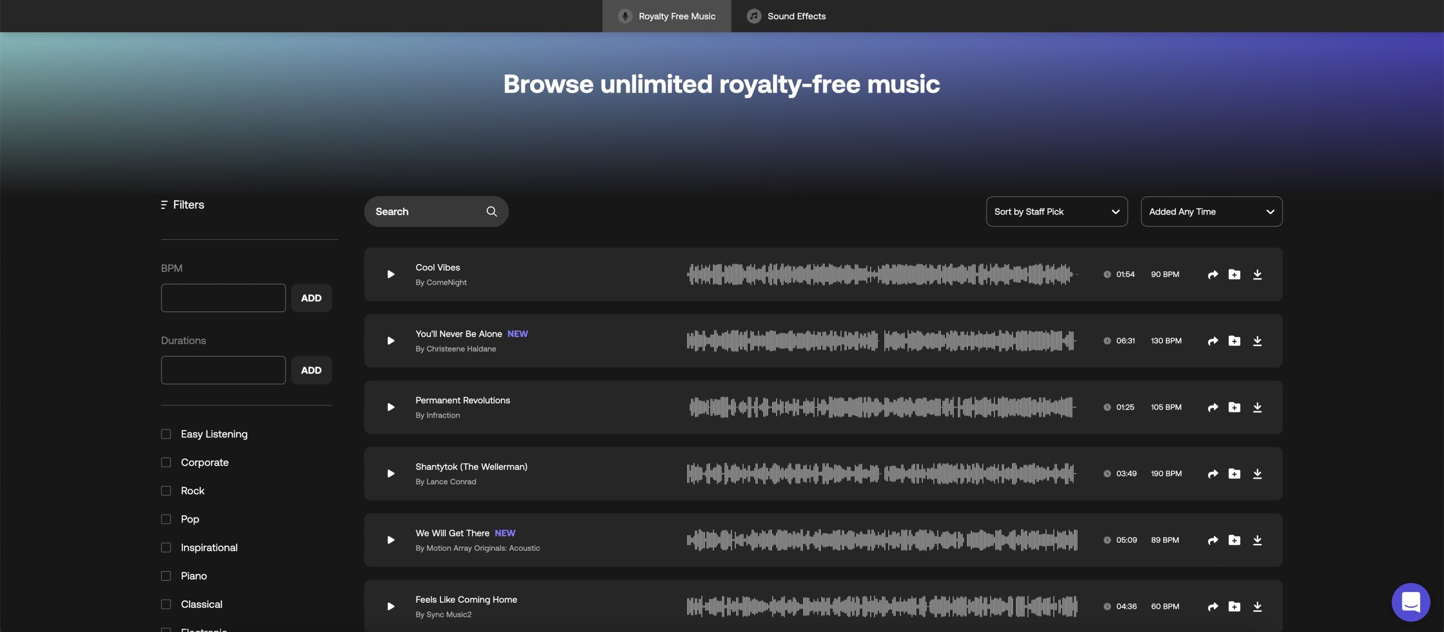Open Christeene Haldane artist link
Image resolution: width=1444 pixels, height=632 pixels.
click(x=461, y=349)
